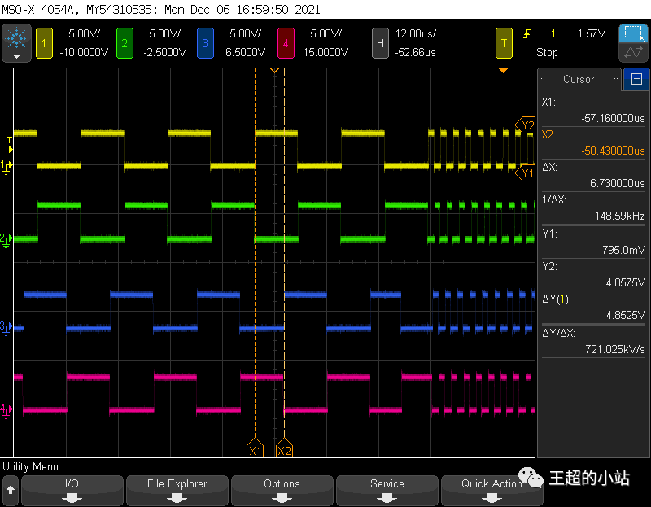Expand the Quick Action softkey

coord(492,489)
